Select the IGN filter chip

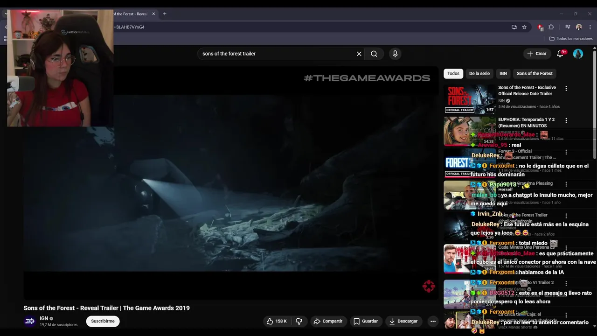(x=503, y=73)
